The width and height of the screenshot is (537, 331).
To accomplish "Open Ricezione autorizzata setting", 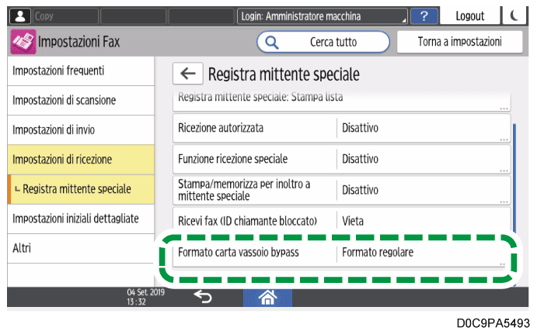I will [341, 128].
